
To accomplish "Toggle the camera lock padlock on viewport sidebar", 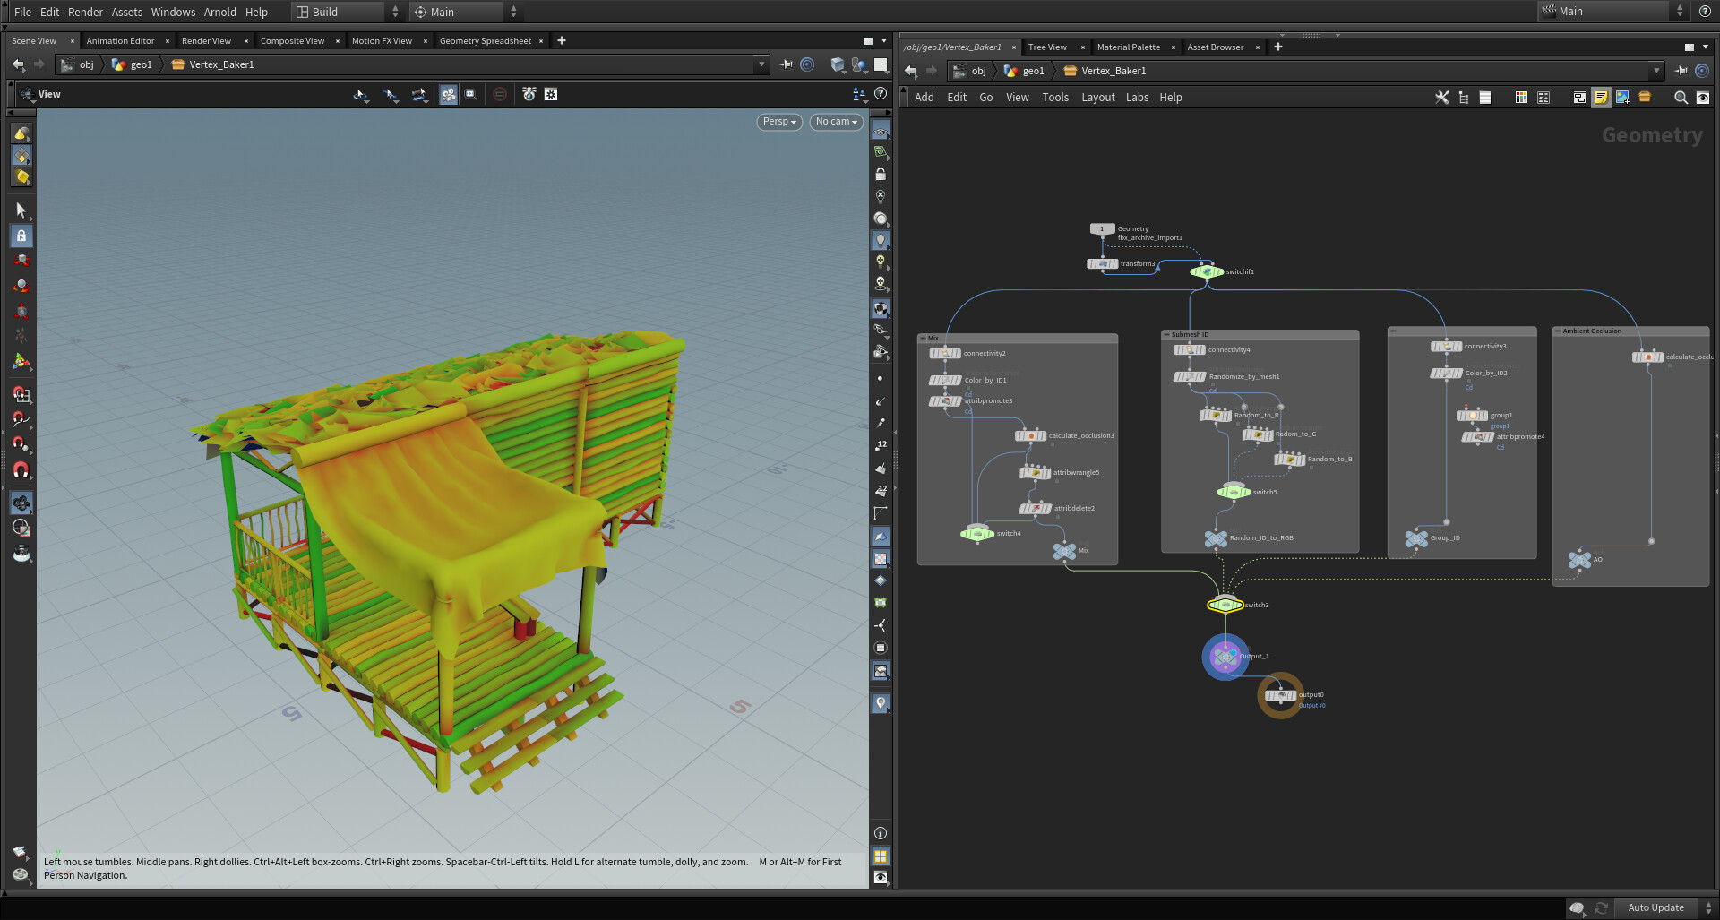I will click(x=881, y=174).
